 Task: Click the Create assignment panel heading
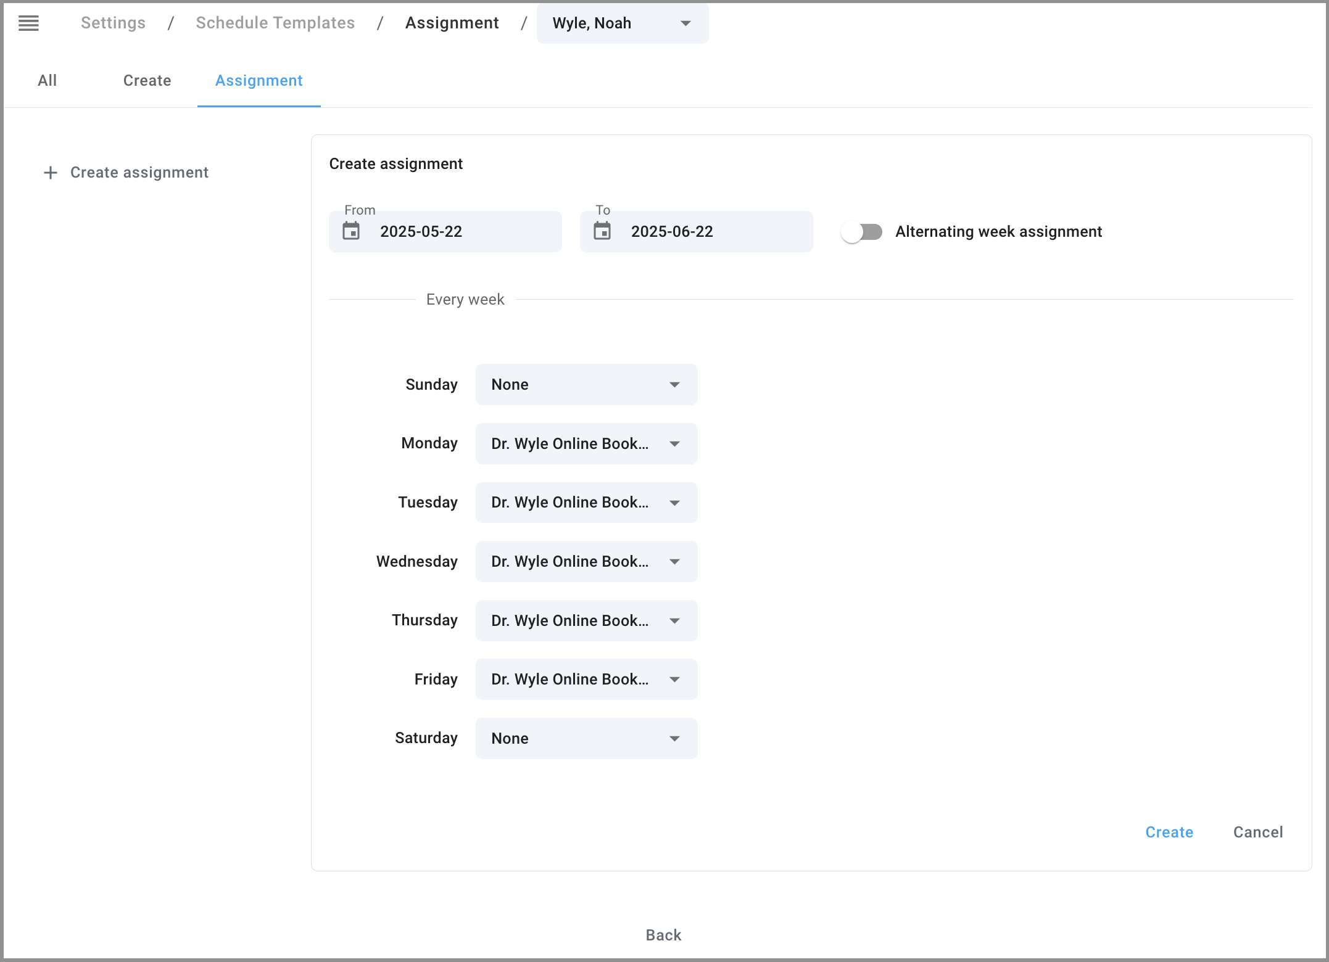pyautogui.click(x=395, y=164)
